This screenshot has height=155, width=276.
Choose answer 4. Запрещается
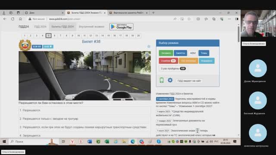pyautogui.click(x=85, y=136)
